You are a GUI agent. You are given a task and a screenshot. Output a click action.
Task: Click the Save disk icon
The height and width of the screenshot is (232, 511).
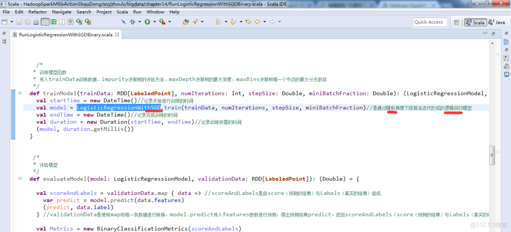coord(19,22)
